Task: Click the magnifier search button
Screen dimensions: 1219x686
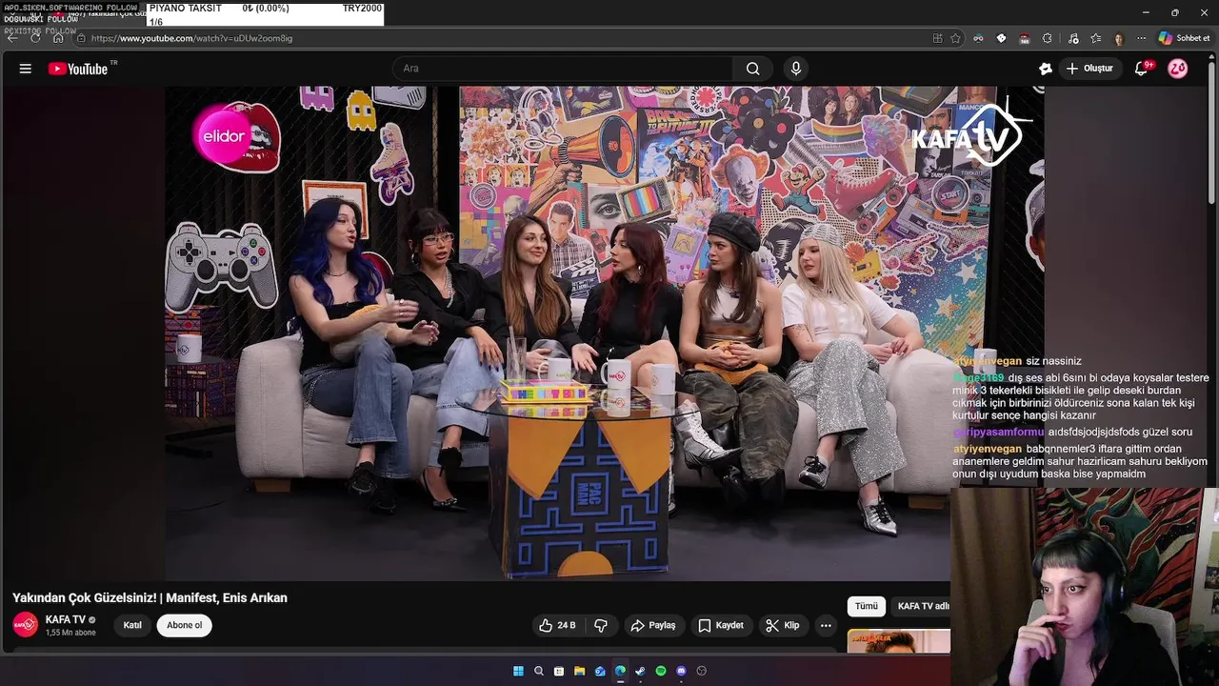Action: 752,69
